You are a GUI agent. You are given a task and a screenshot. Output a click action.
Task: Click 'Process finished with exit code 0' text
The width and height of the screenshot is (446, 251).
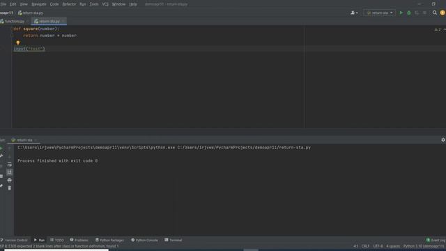point(58,161)
